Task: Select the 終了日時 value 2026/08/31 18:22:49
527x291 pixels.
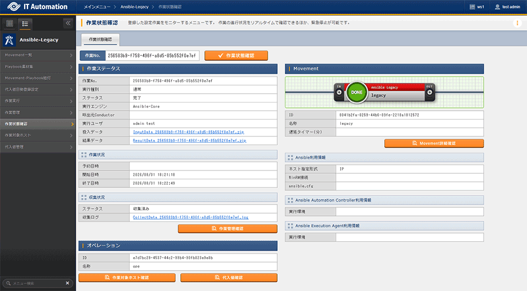Action: click(x=154, y=183)
